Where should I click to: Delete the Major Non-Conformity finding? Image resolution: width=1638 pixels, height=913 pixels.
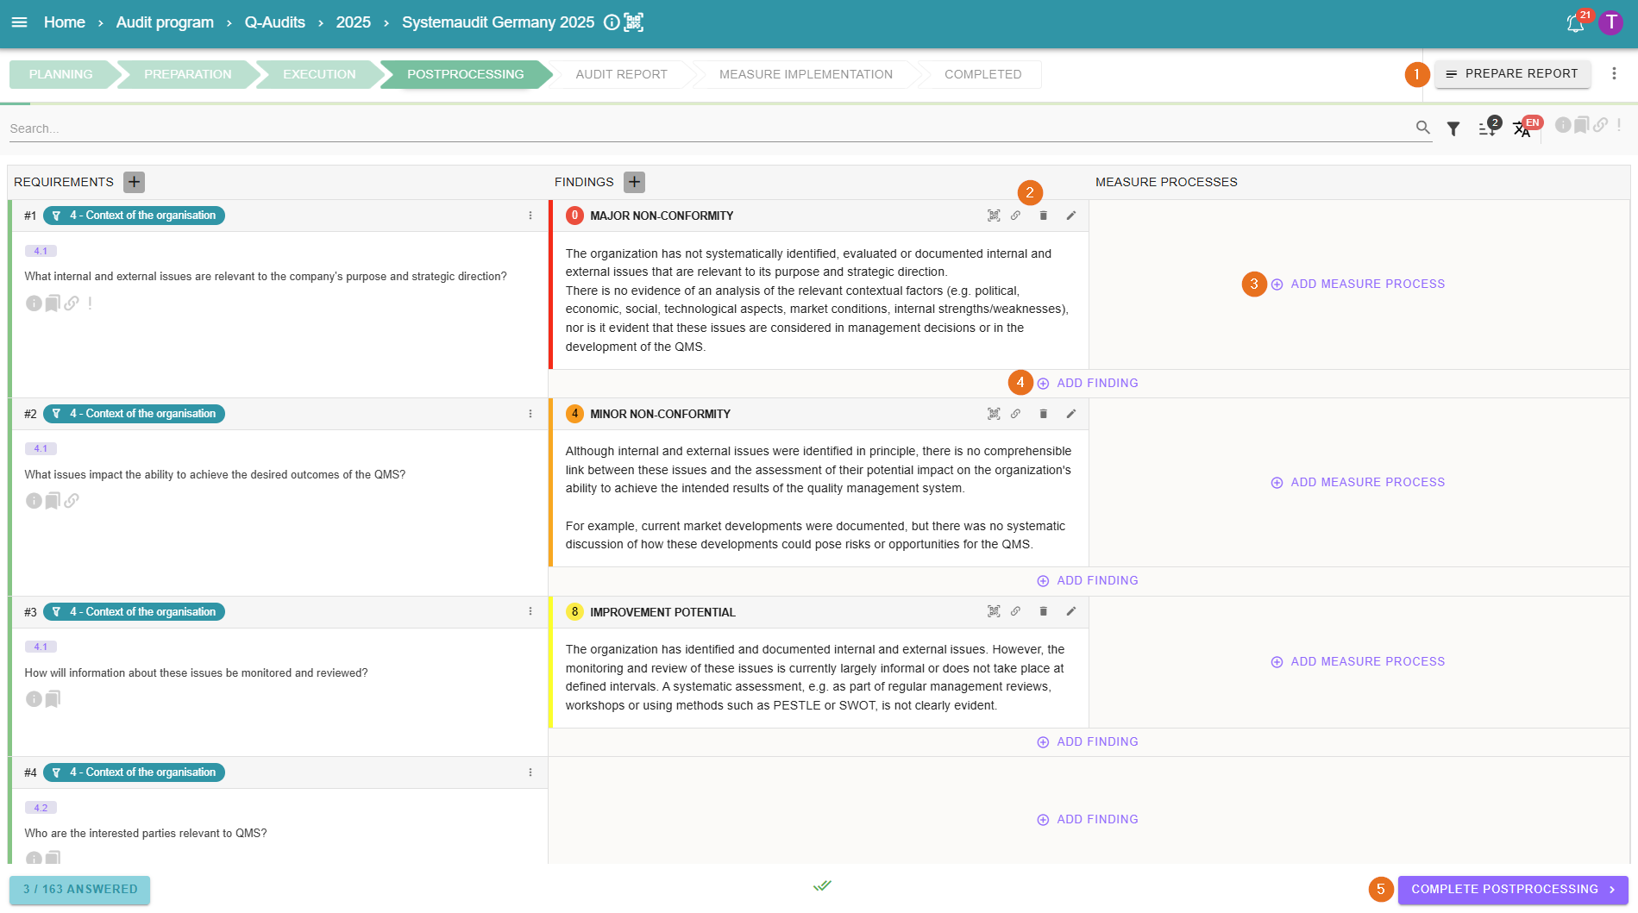point(1043,216)
